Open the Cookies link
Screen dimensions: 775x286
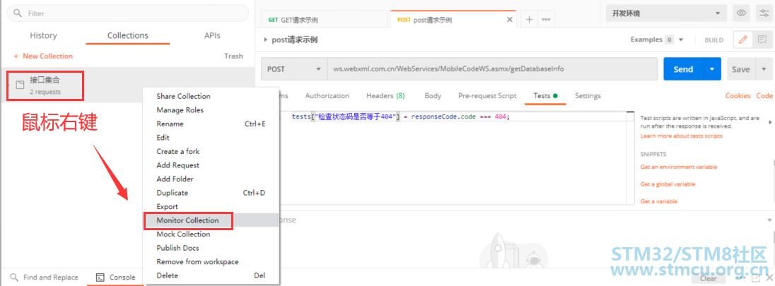pos(738,96)
